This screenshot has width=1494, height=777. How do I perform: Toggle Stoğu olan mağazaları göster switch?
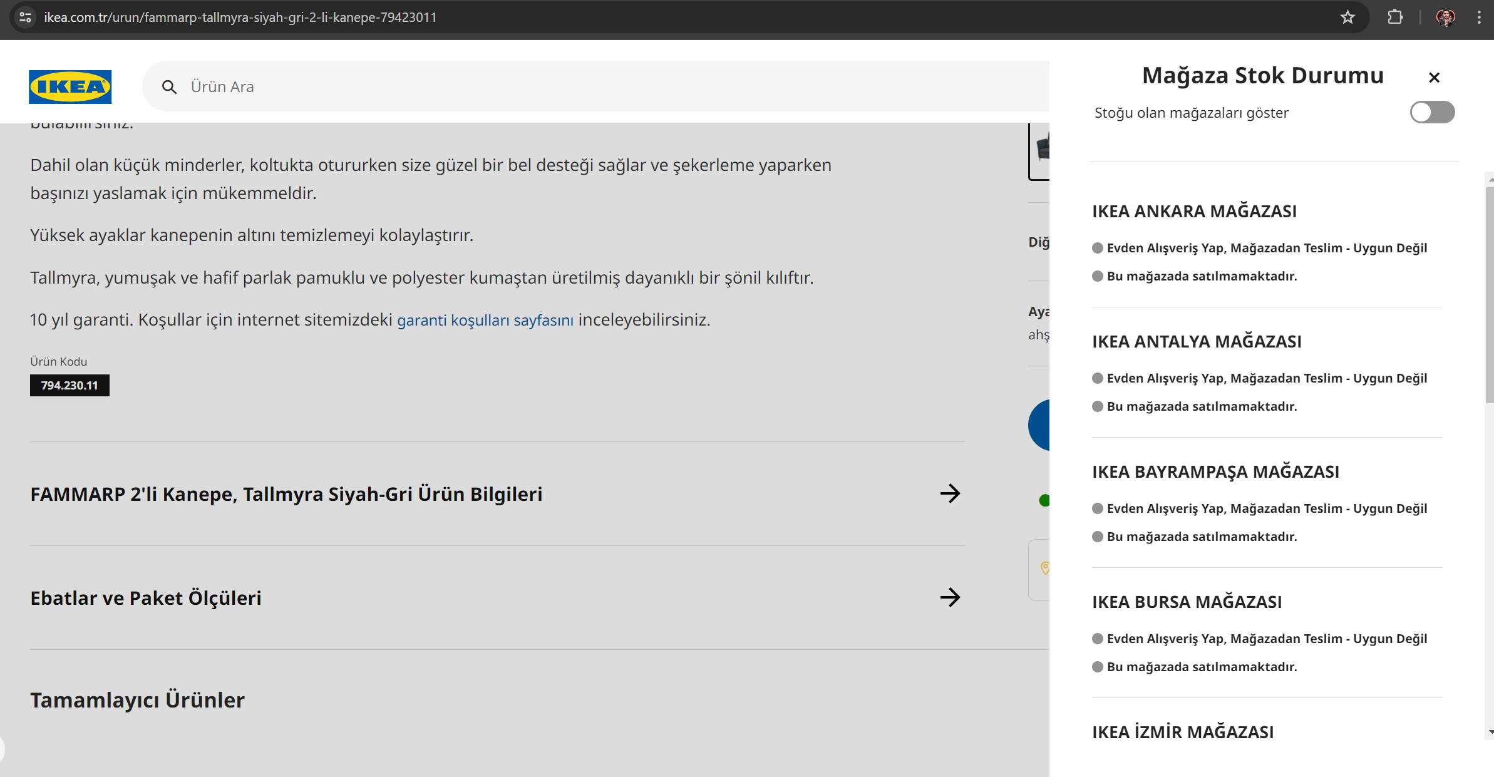(1432, 113)
